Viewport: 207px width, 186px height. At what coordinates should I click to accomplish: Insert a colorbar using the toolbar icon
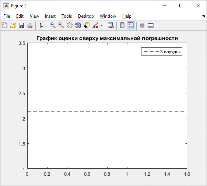[122, 25]
